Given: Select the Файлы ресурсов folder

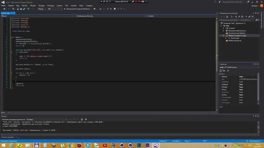Looking at the screenshot, I should [235, 41].
